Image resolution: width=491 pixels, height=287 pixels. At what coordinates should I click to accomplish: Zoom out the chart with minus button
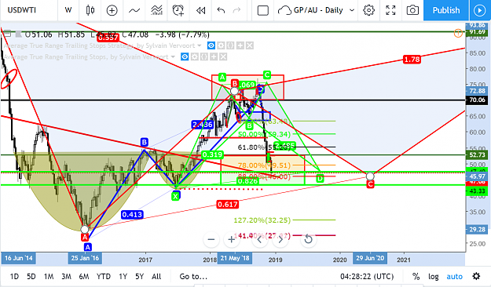pos(211,240)
